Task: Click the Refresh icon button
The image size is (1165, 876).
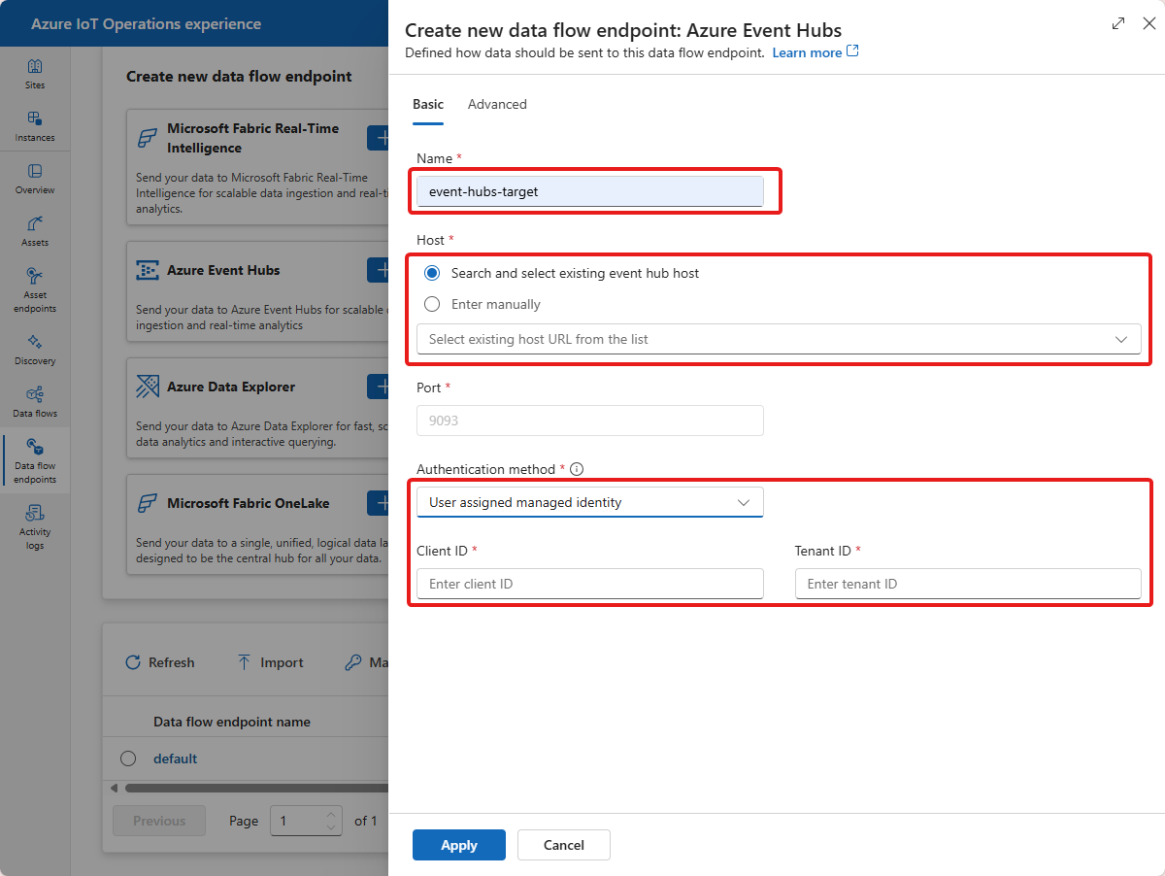Action: tap(133, 662)
